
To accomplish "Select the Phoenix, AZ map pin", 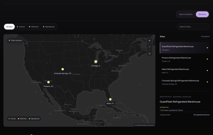I will click(48, 82).
